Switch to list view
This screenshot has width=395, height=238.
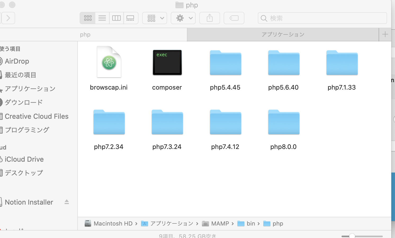[x=102, y=18]
